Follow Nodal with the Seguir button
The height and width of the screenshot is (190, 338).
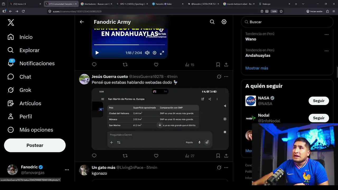[319, 118]
